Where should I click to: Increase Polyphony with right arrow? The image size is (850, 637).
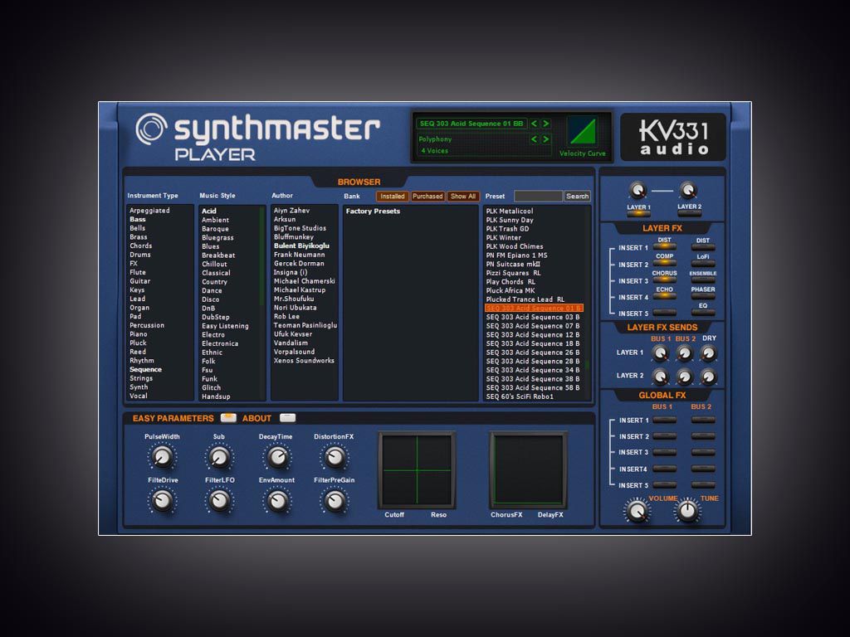546,139
